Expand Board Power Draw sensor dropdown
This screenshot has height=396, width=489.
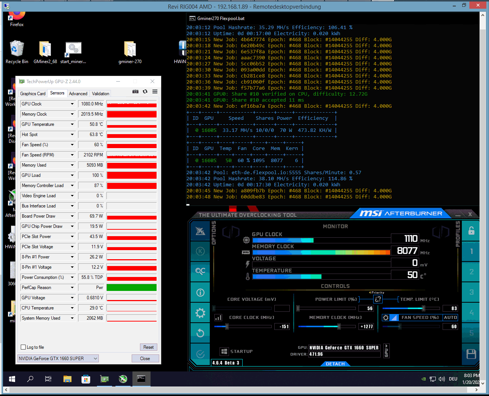pos(72,216)
